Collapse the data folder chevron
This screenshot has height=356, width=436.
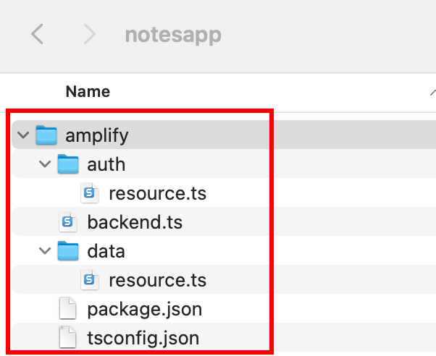click(45, 251)
